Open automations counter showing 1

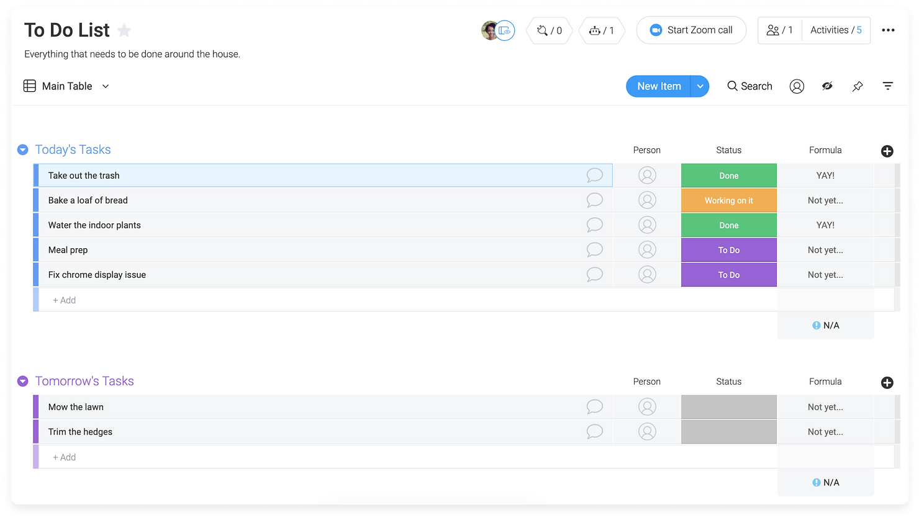pyautogui.click(x=601, y=30)
